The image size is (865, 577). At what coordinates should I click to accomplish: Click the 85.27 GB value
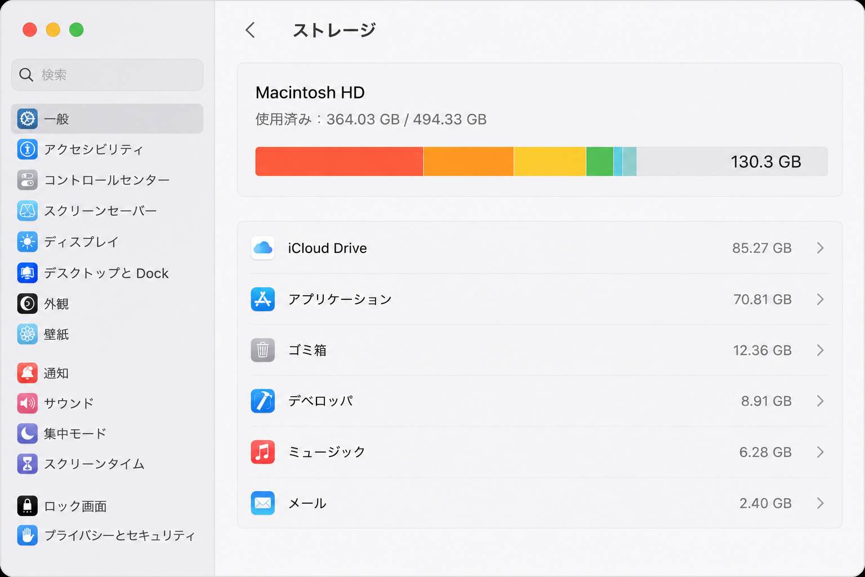(x=762, y=248)
